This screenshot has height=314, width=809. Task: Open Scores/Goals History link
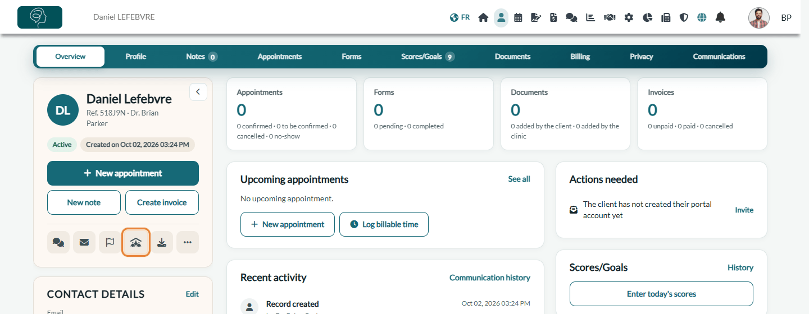(x=740, y=267)
